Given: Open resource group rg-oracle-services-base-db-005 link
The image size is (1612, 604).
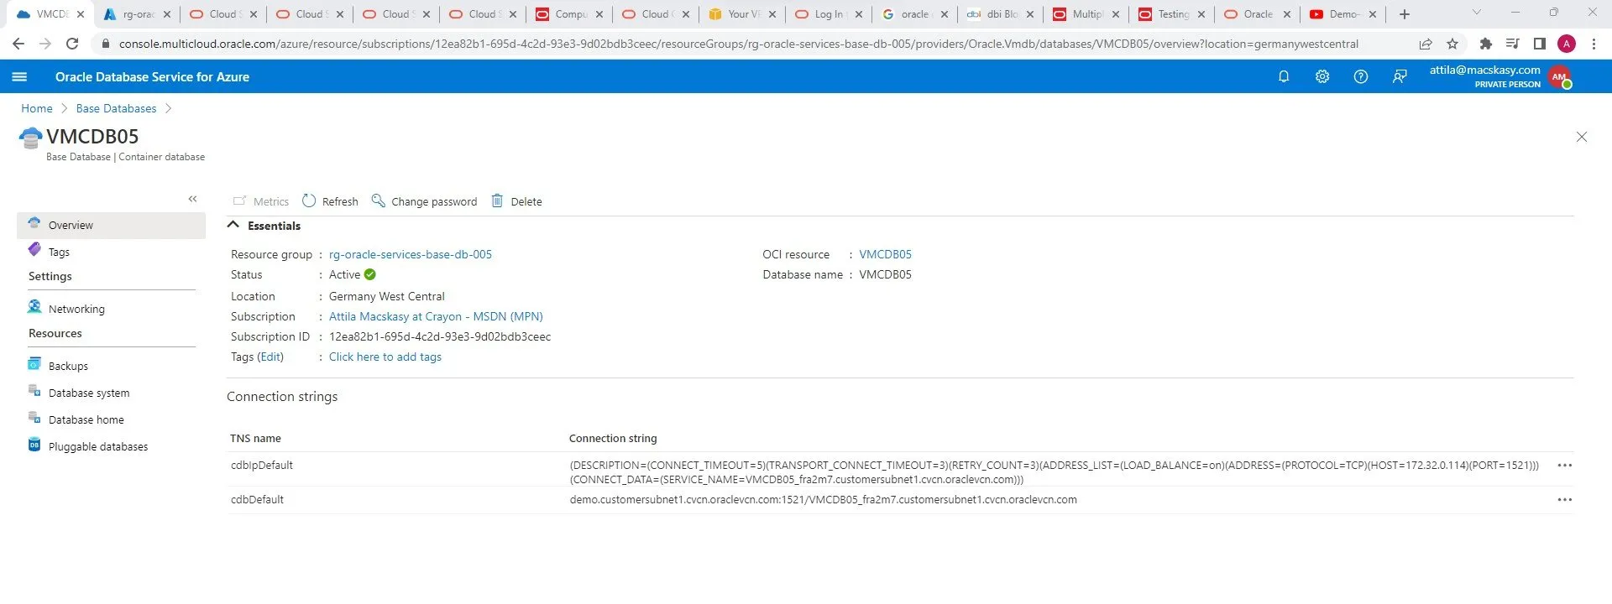Looking at the screenshot, I should (x=411, y=254).
